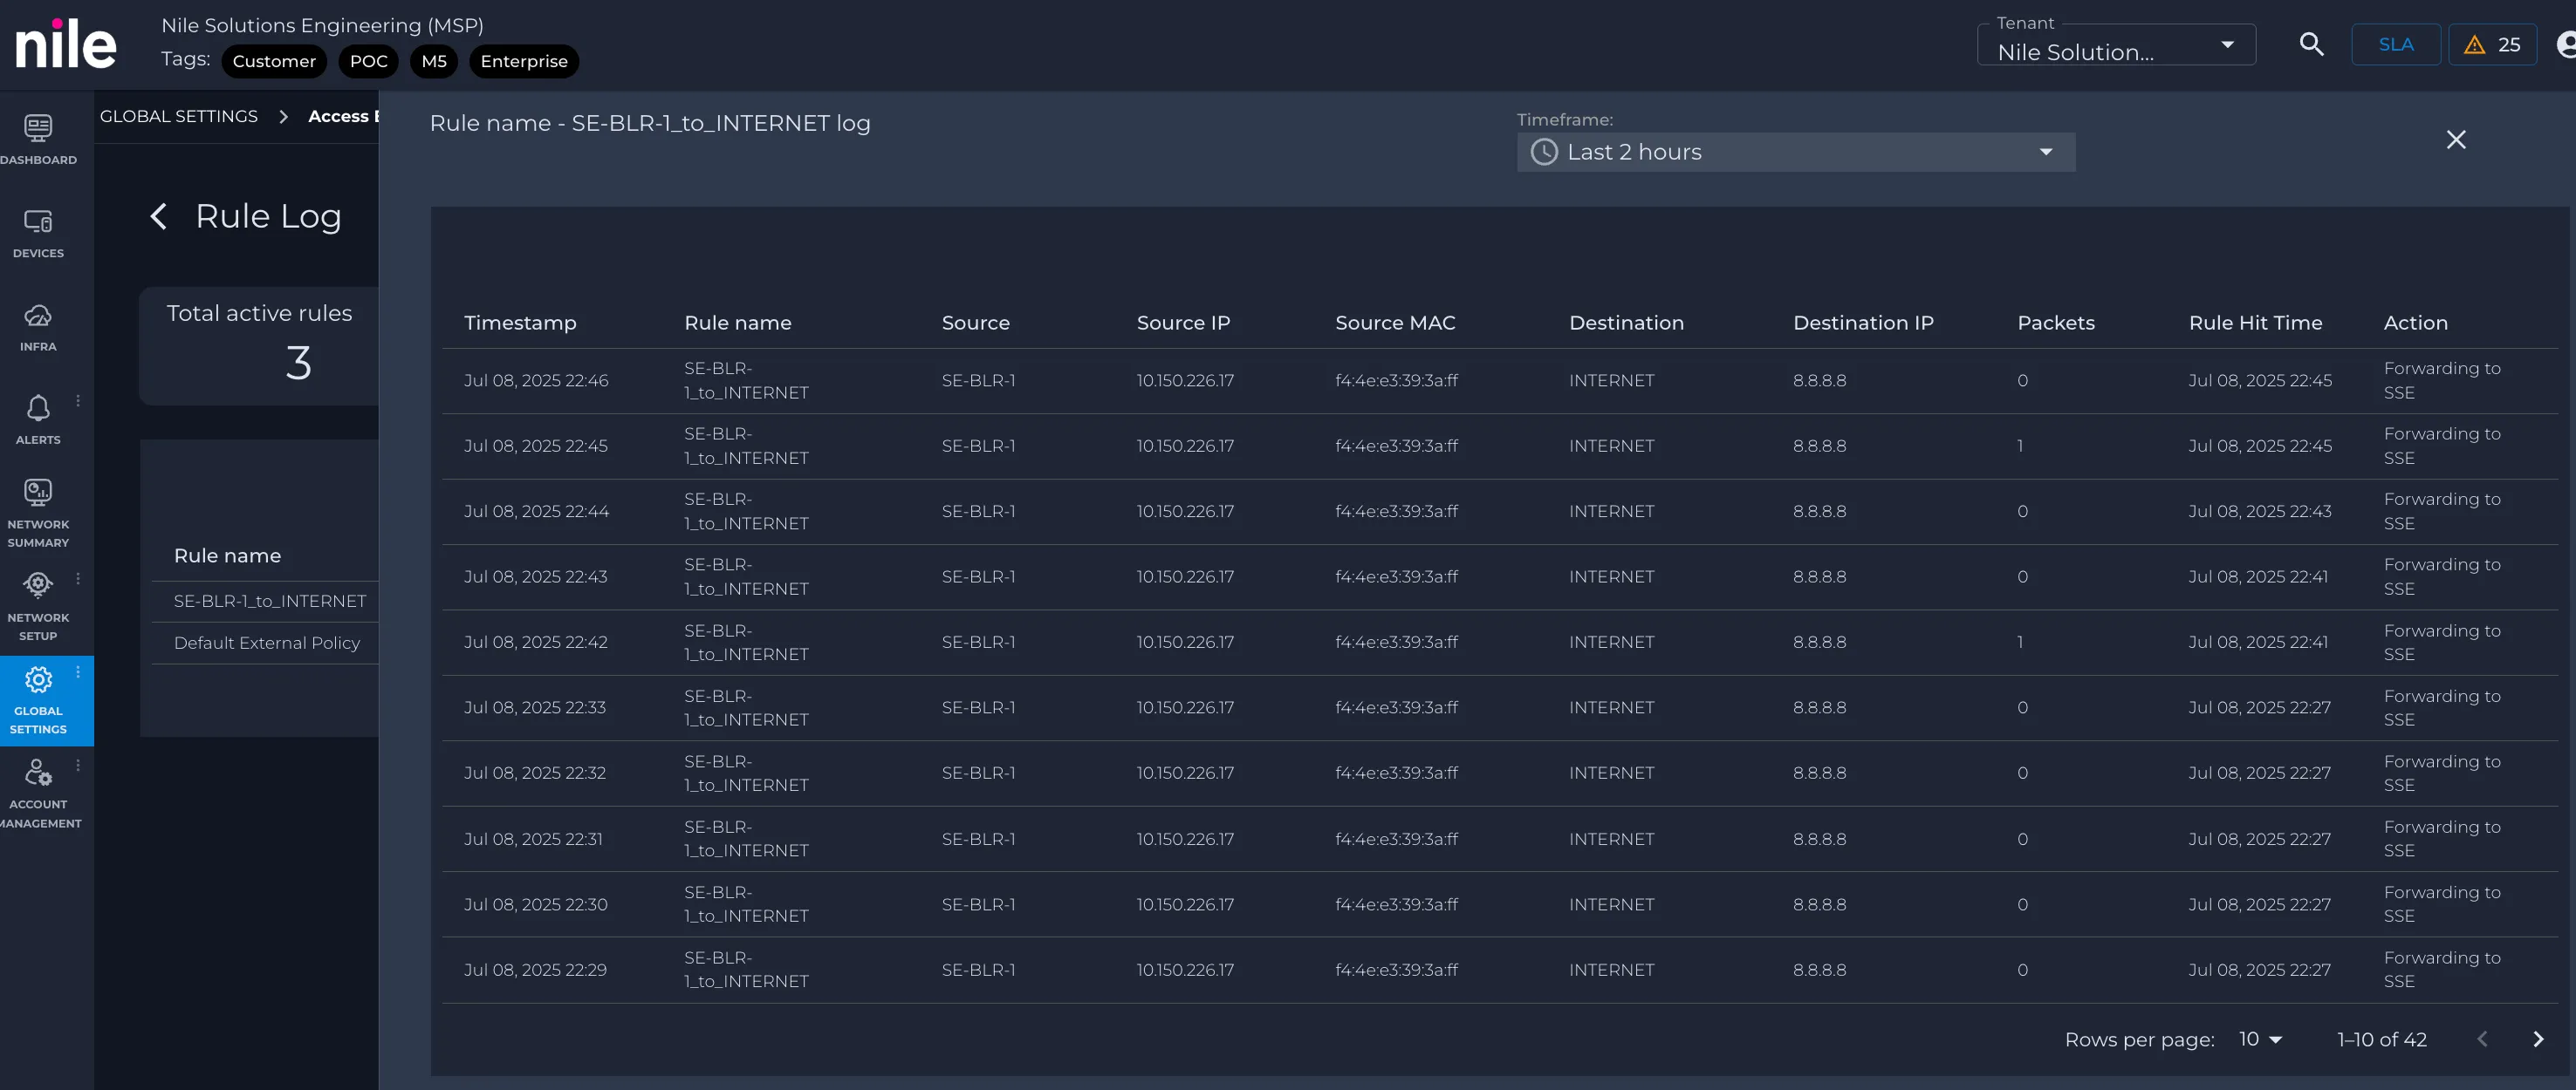Image resolution: width=2576 pixels, height=1090 pixels.
Task: Click the Source column header
Action: click(x=975, y=324)
